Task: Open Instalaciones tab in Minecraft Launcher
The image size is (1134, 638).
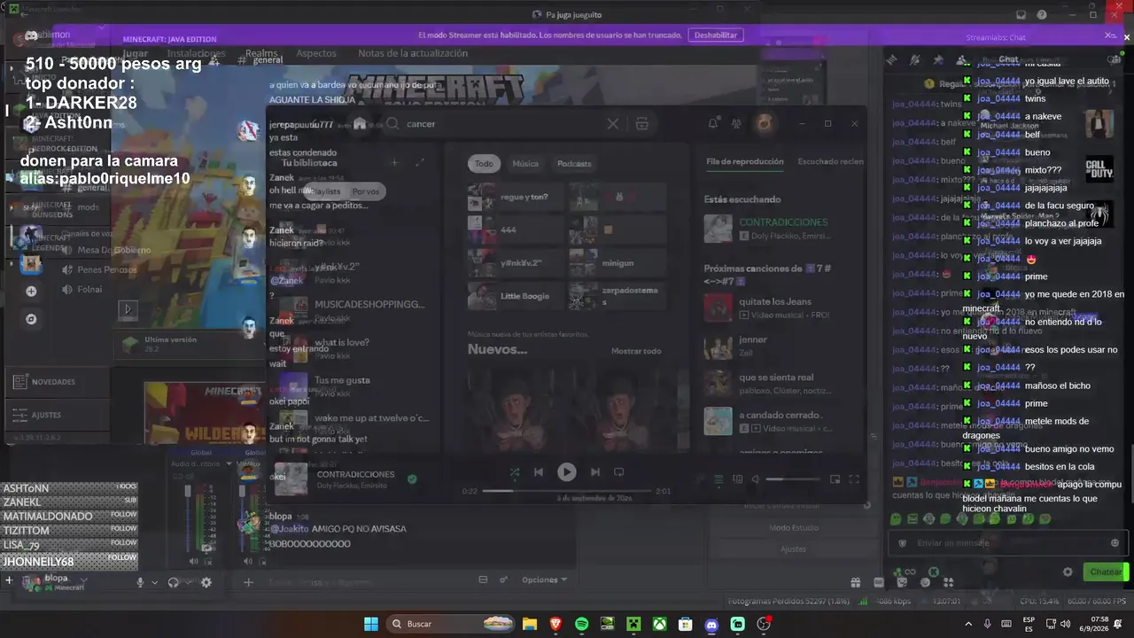Action: pyautogui.click(x=196, y=53)
